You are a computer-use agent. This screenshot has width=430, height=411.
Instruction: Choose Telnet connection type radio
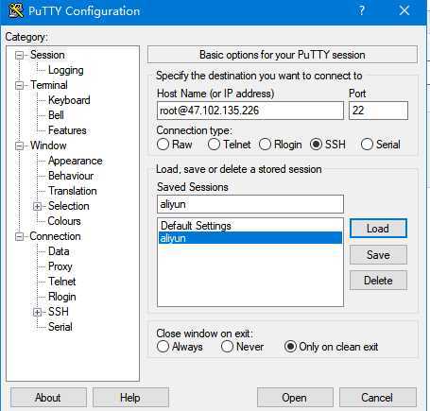tap(214, 145)
